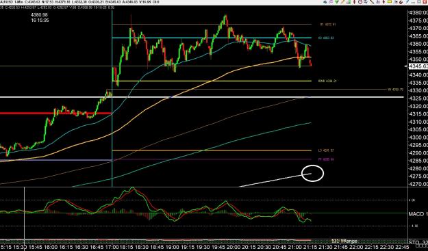Click the red circular minus icon
428x251 pixels.
[x=360, y=1]
